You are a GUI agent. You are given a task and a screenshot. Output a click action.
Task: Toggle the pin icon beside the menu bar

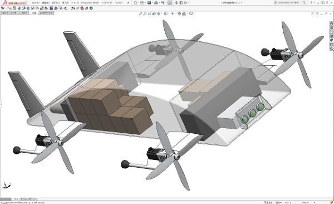point(128,3)
